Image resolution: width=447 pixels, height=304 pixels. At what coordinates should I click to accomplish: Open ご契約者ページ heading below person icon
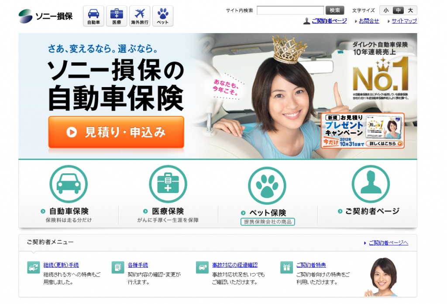point(372,211)
